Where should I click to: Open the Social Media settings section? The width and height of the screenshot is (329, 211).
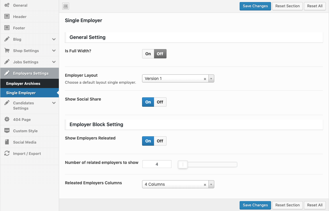25,142
